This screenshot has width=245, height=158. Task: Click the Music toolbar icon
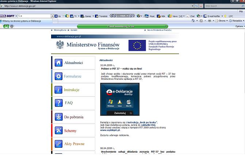click(x=146, y=16)
